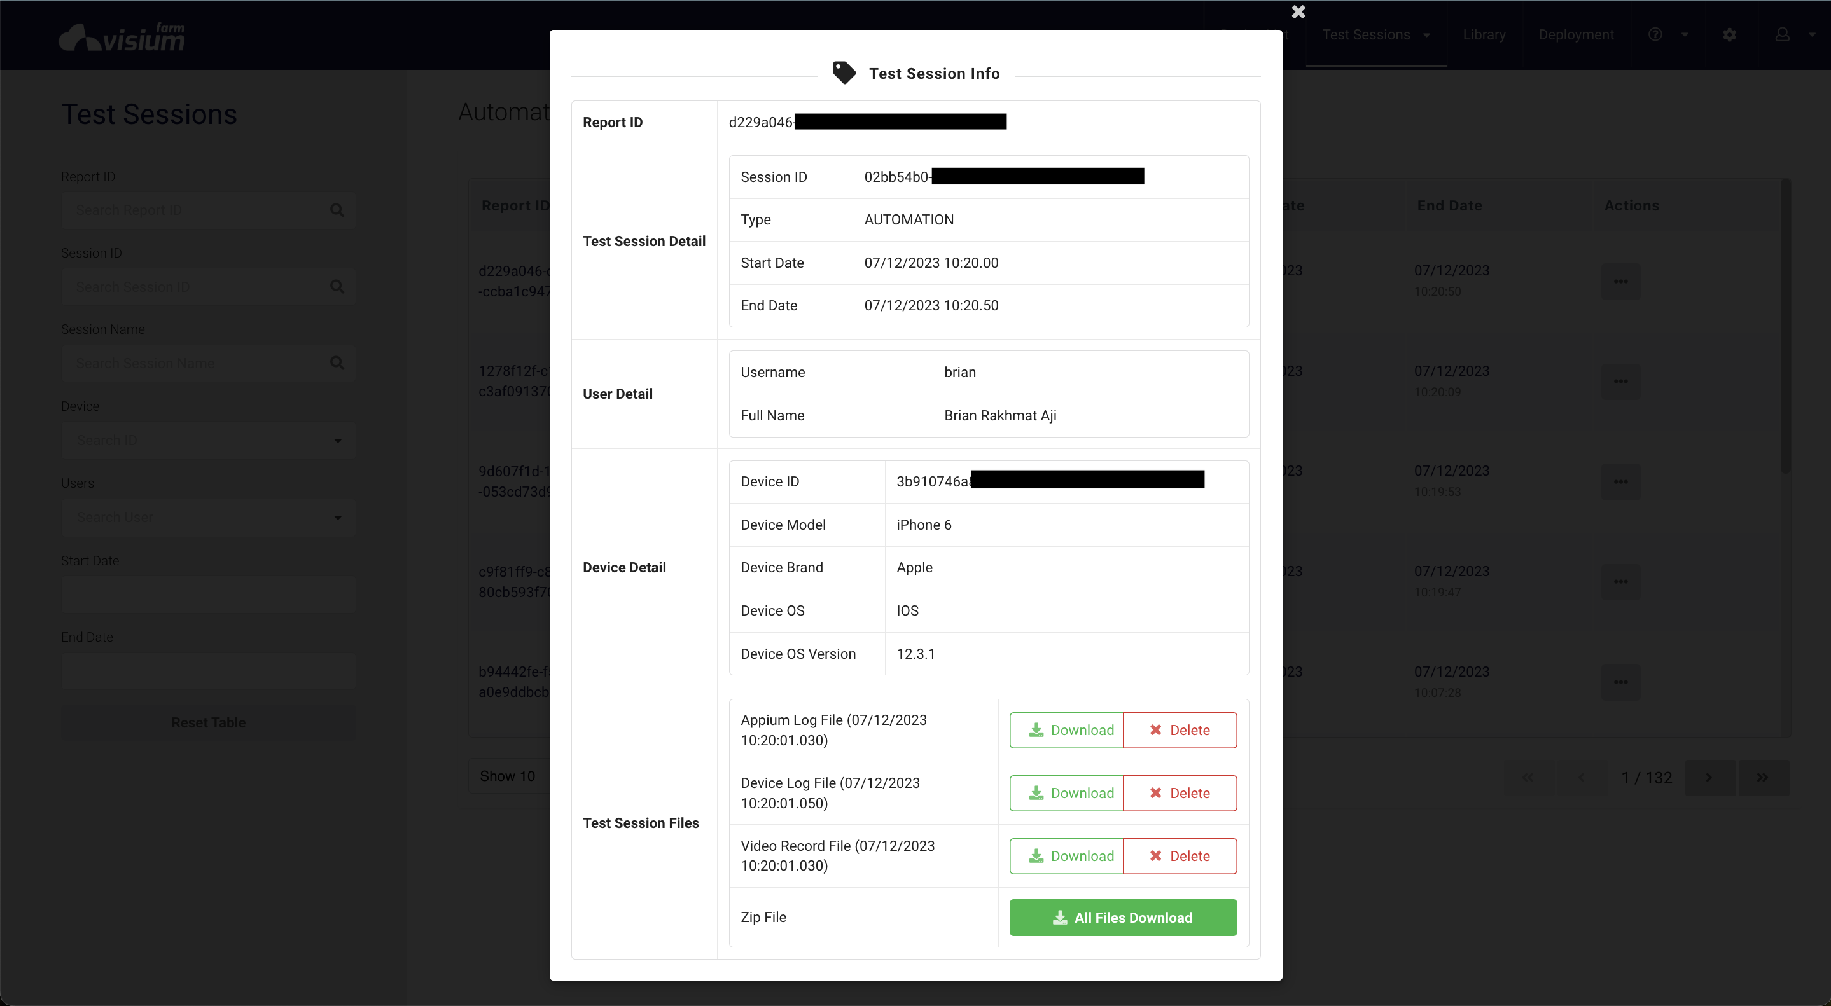Click the Reset Table button

[x=208, y=722]
